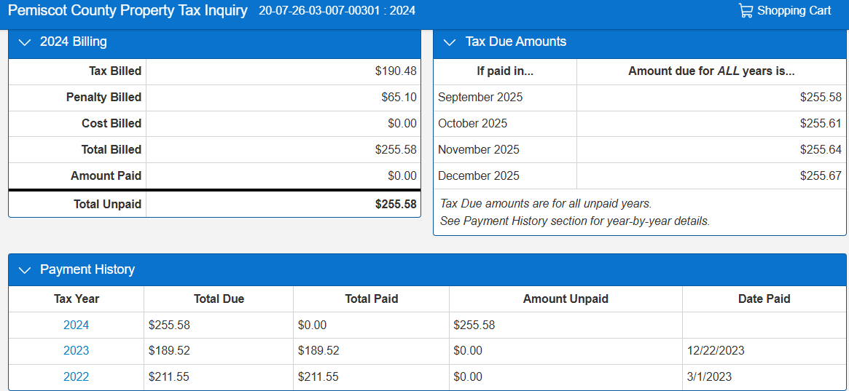849x391 pixels.
Task: Click the Pemiscot County Property Tax Inquiry title
Action: tap(128, 11)
